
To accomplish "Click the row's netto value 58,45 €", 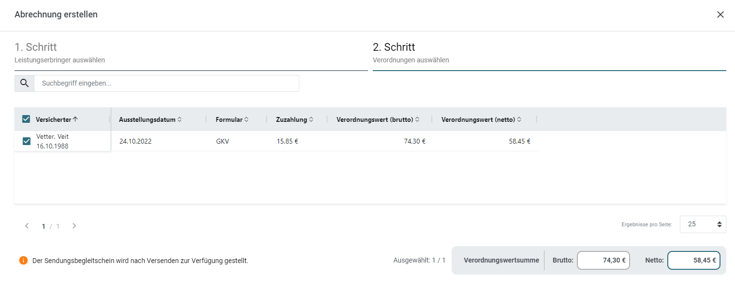I will point(520,142).
